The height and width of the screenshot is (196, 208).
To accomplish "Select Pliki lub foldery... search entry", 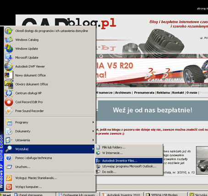I will point(129,147).
